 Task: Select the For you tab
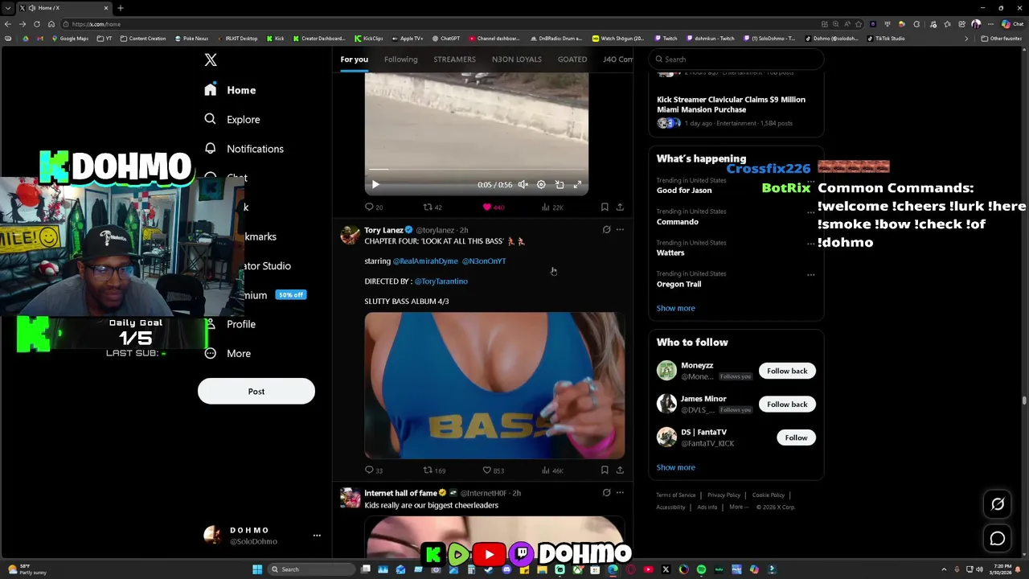[354, 59]
